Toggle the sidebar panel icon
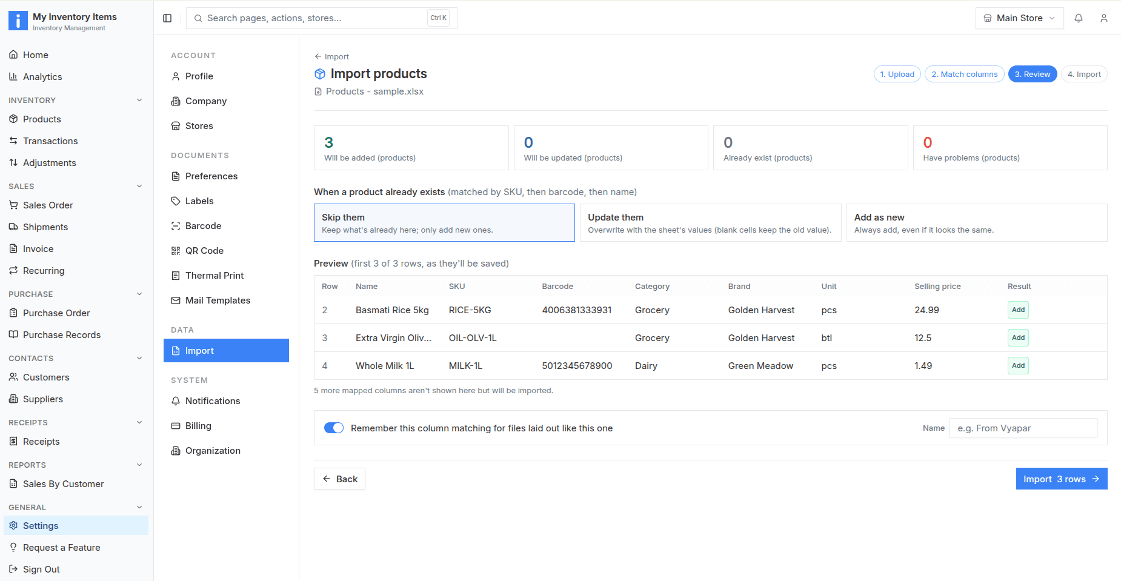Screen dimensions: 1121x581 (x=167, y=18)
